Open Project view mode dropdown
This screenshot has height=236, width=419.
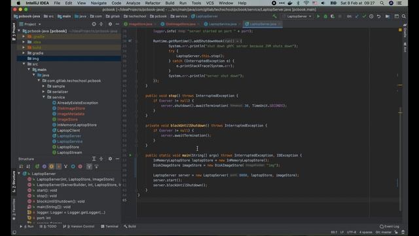30,24
